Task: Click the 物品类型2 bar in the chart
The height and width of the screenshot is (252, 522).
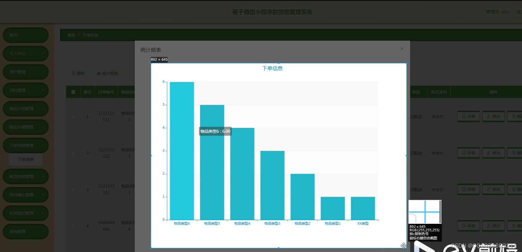Action: 303,197
